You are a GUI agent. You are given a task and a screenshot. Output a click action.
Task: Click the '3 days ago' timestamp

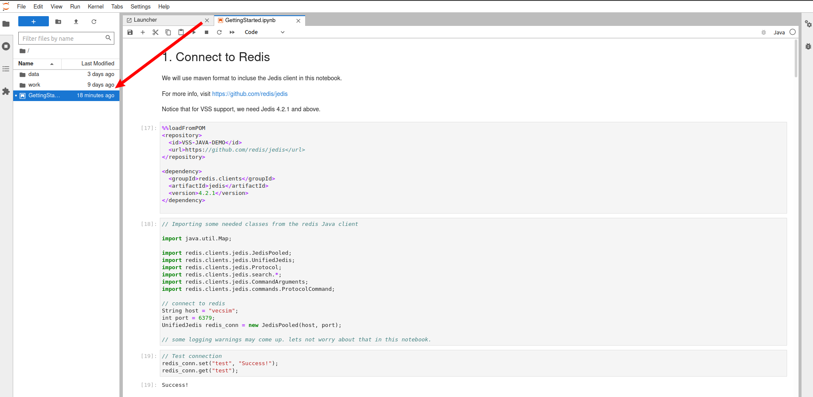(x=101, y=74)
